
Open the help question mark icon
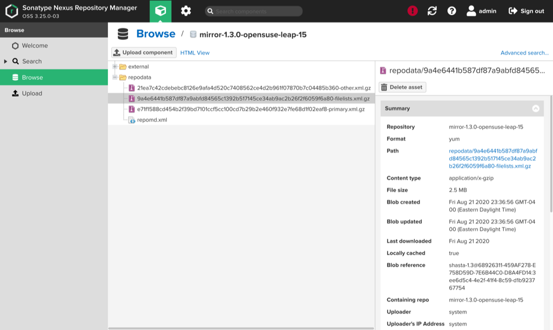pos(451,11)
